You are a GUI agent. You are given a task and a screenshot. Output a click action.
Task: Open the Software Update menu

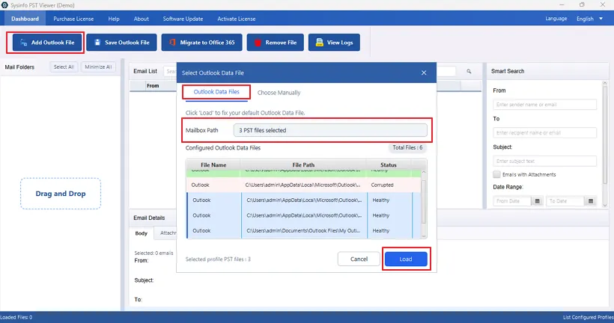pyautogui.click(x=183, y=19)
